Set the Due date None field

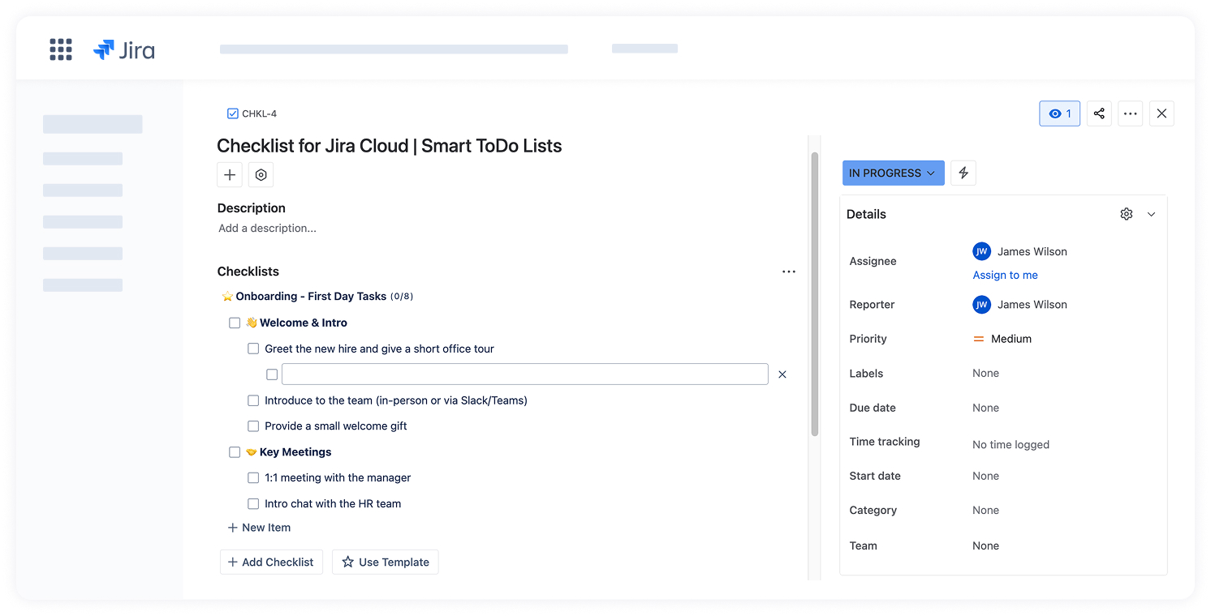tap(985, 408)
